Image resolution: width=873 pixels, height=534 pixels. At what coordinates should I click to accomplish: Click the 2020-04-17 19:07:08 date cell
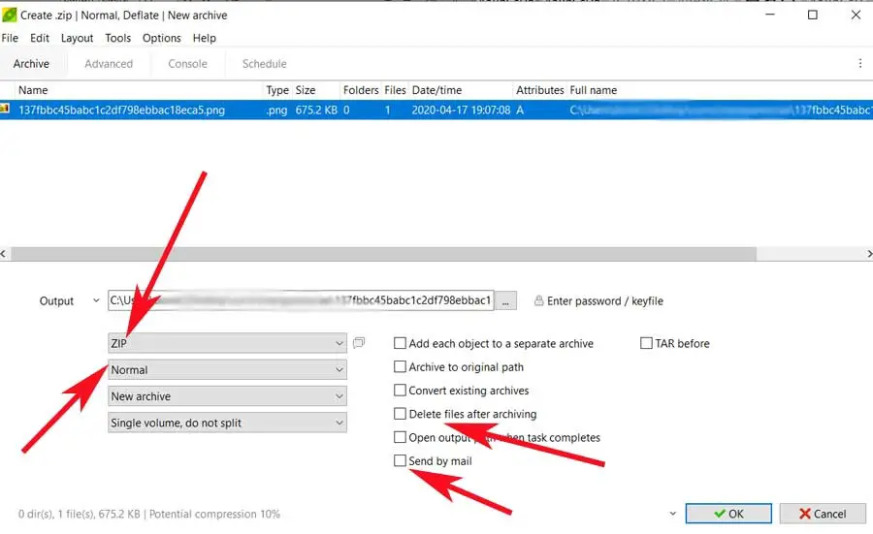[x=461, y=110]
